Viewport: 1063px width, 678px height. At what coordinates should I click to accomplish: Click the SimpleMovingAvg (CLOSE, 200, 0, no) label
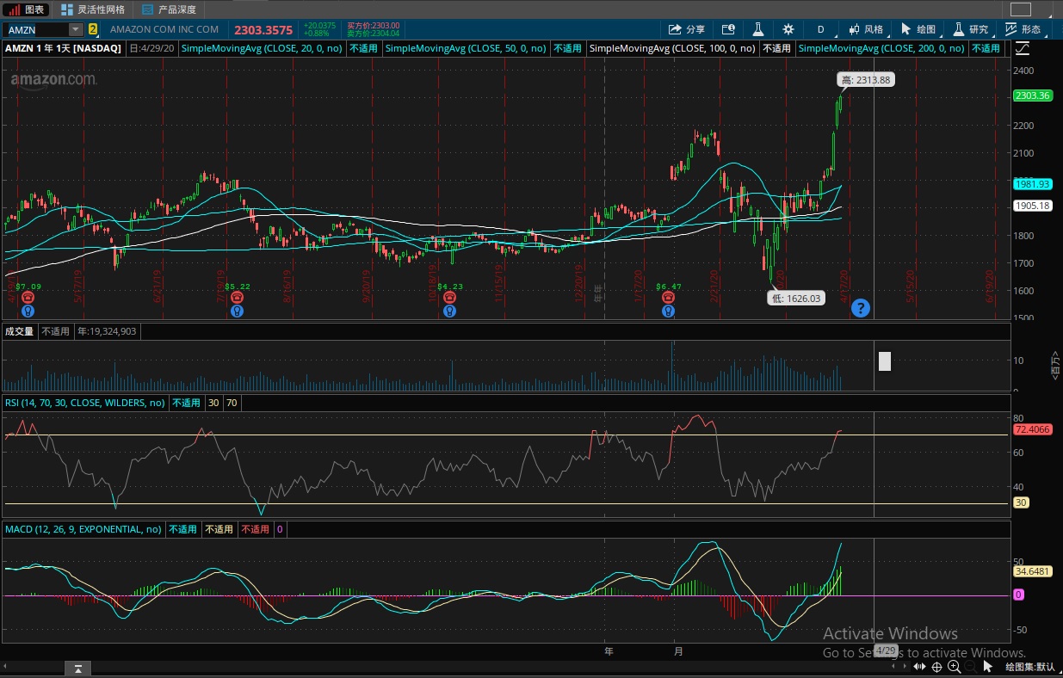tap(882, 48)
